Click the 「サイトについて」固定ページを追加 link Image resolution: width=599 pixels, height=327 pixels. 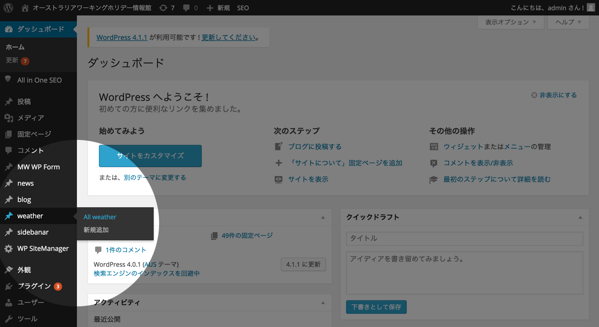(345, 163)
